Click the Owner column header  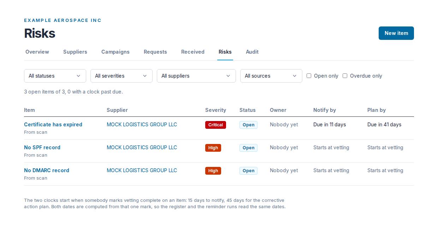[x=278, y=110]
